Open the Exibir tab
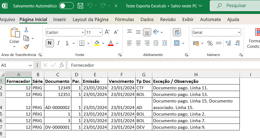This screenshot has height=138, width=260. [x=188, y=20]
